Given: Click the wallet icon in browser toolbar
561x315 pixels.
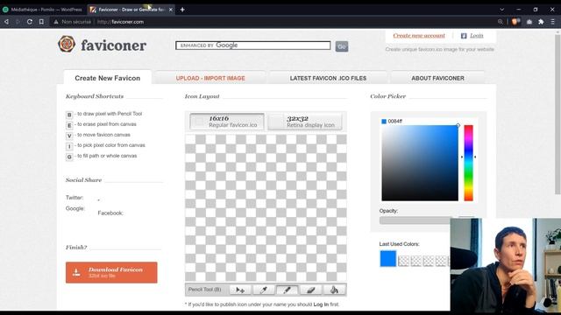Looking at the screenshot, I should tap(529, 22).
